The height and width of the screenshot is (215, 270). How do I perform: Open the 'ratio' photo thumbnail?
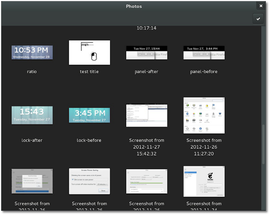point(32,52)
